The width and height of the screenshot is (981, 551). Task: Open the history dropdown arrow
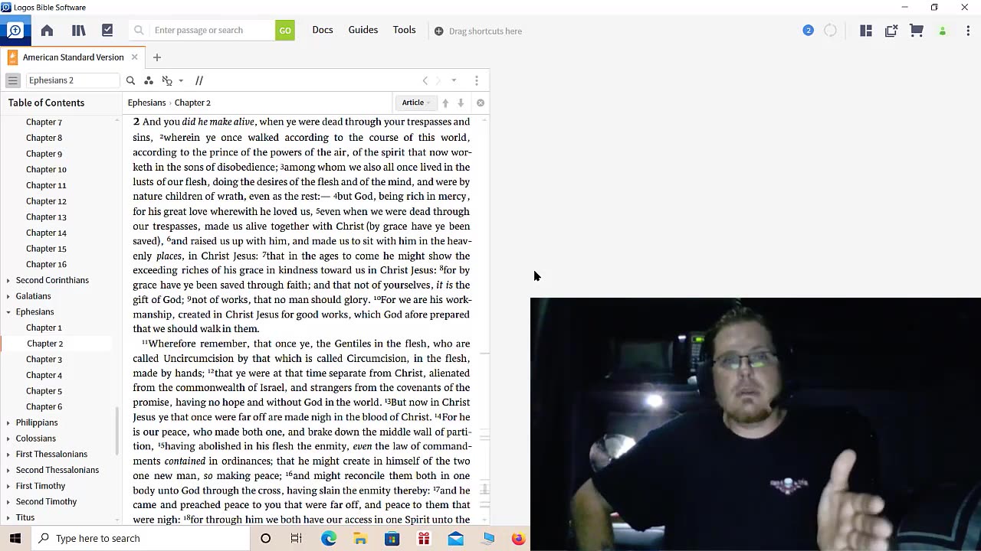point(454,80)
